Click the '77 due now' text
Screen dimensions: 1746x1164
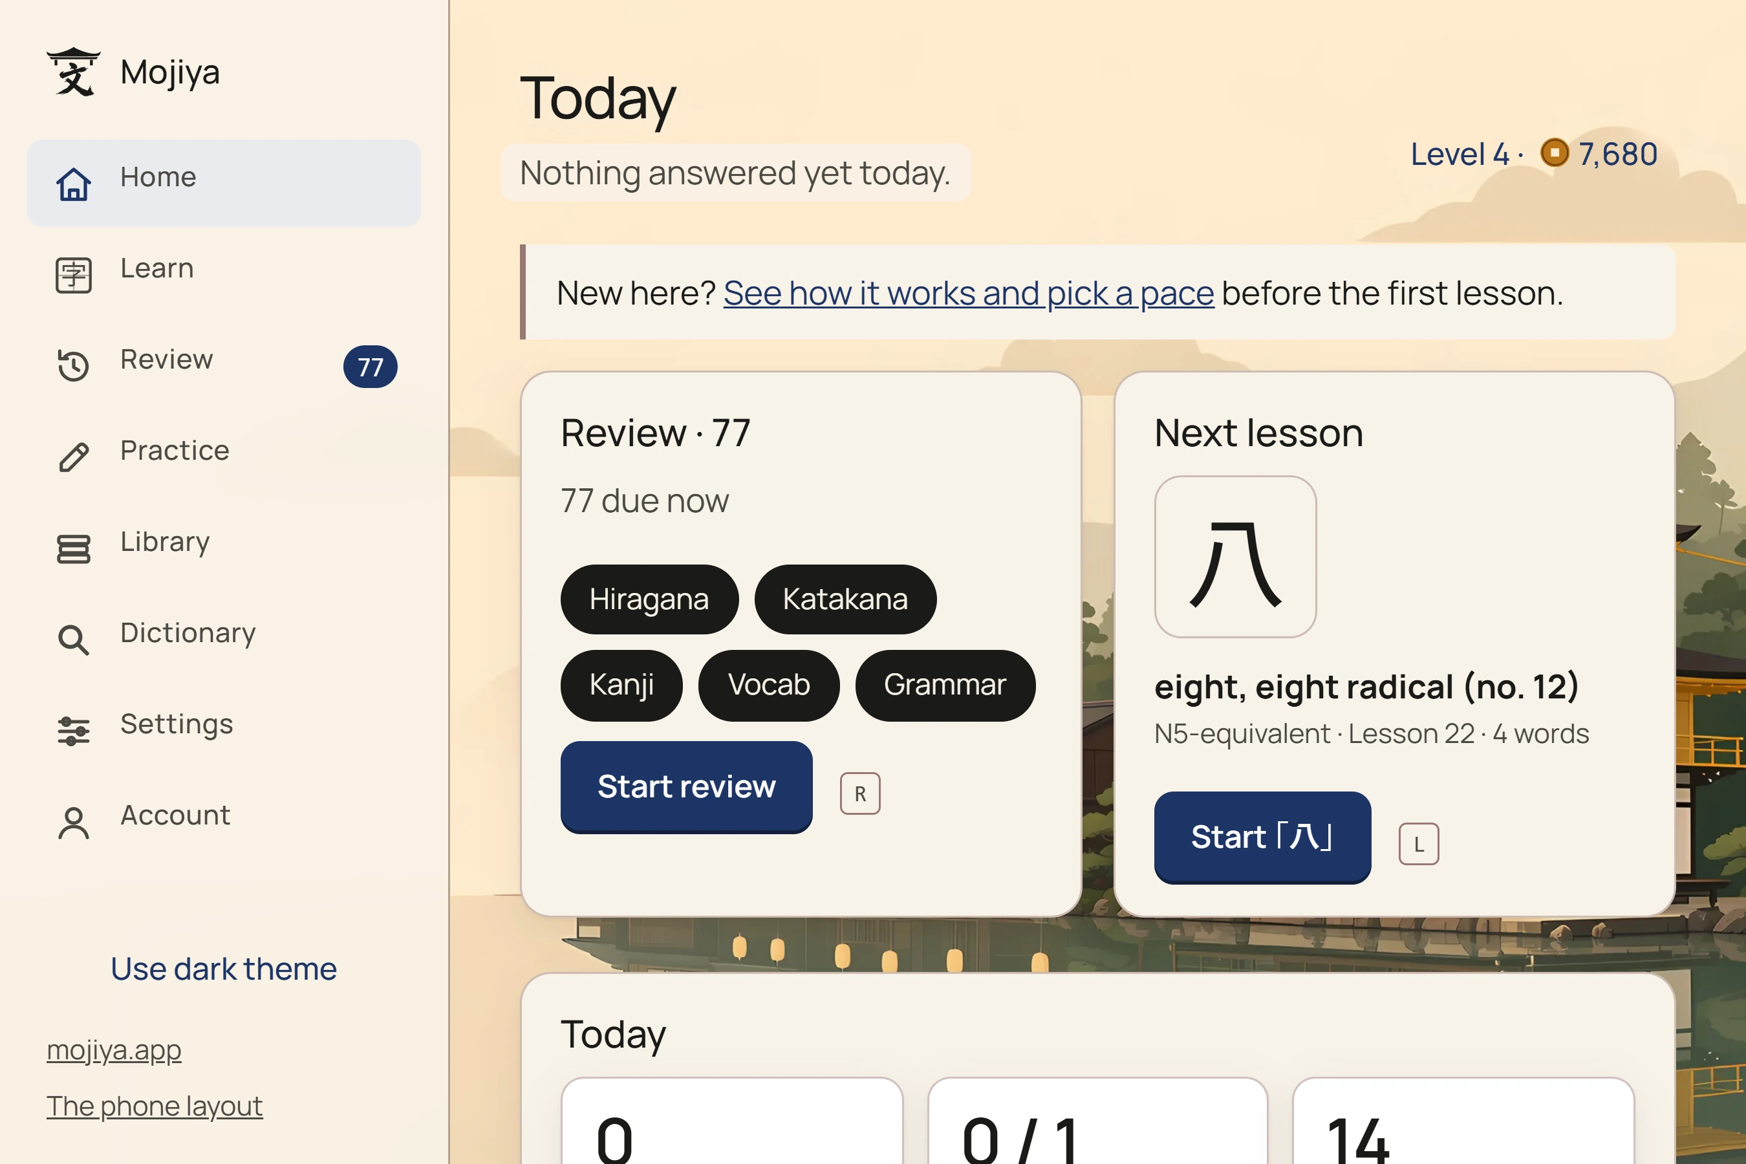[x=645, y=501]
